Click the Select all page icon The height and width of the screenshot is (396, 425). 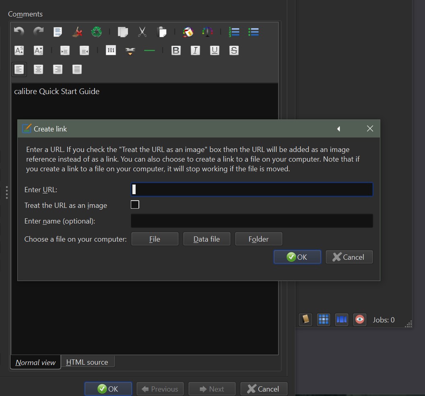tap(58, 32)
